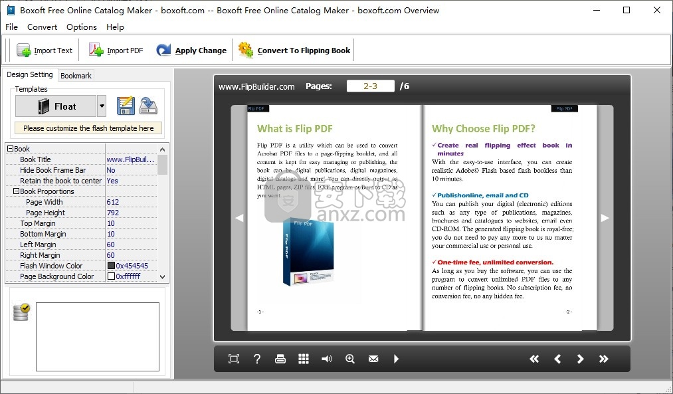This screenshot has width=673, height=394.
Task: Click the Flash Window Color label
Action: coord(51,266)
